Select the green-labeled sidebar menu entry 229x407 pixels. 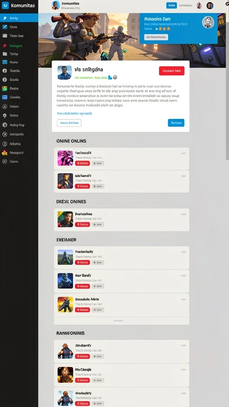16,46
